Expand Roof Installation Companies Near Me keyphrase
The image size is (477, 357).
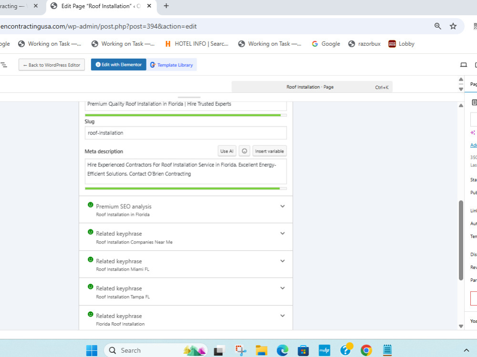pyautogui.click(x=186, y=237)
